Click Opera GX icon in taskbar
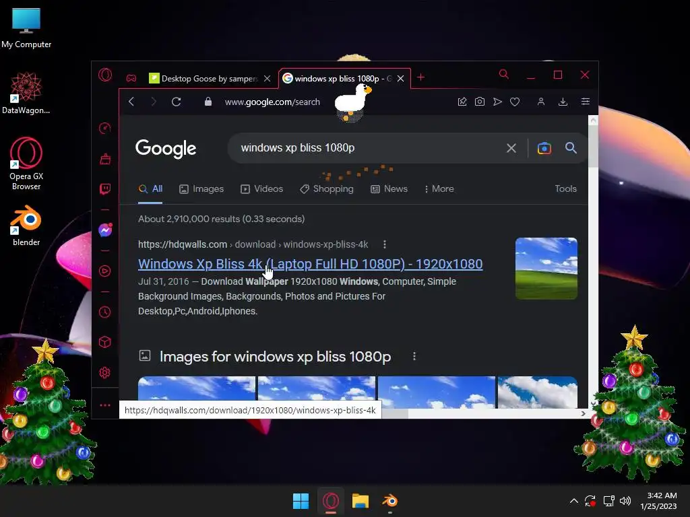 pos(331,501)
